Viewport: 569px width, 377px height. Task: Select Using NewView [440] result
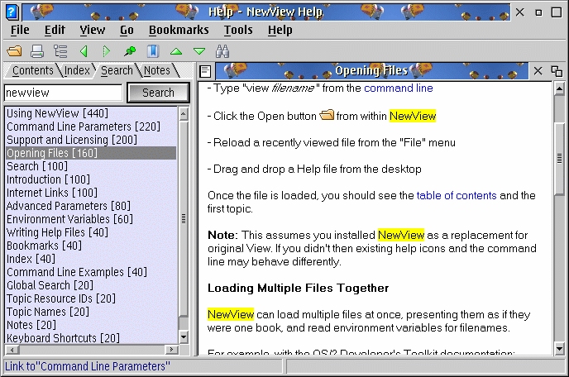pyautogui.click(x=91, y=113)
